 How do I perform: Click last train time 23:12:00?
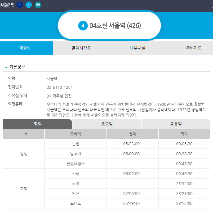pyautogui.click(x=184, y=204)
